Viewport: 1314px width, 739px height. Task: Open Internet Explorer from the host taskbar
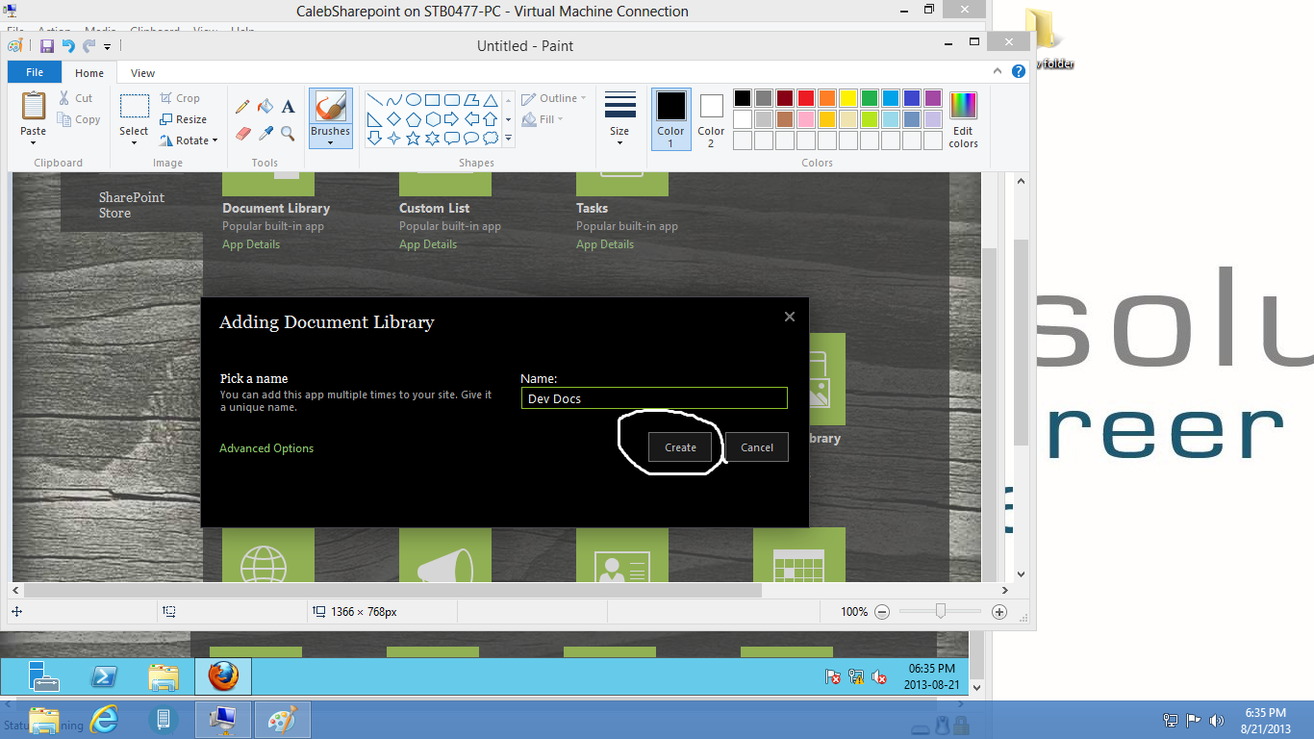[x=104, y=720]
